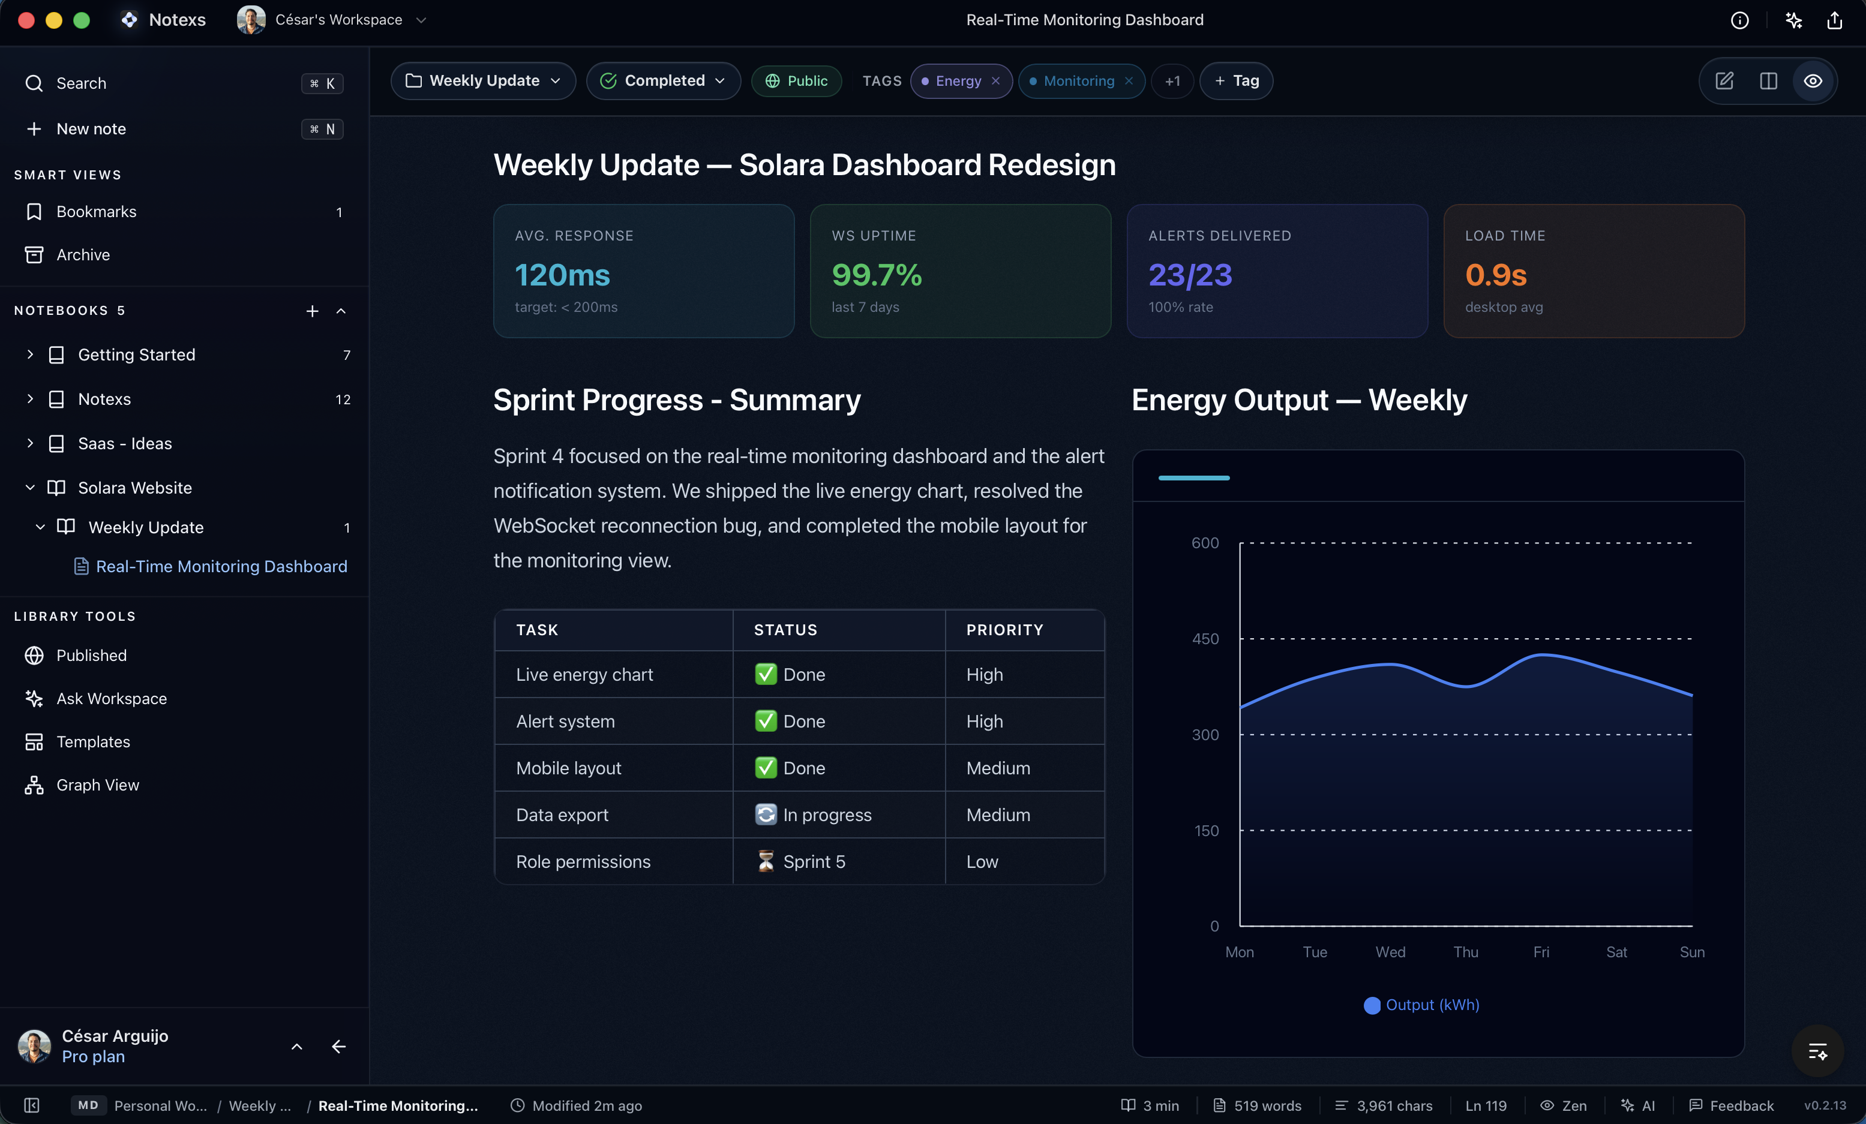The height and width of the screenshot is (1124, 1866).
Task: Click the Role permissions task cell
Action: tap(613, 861)
